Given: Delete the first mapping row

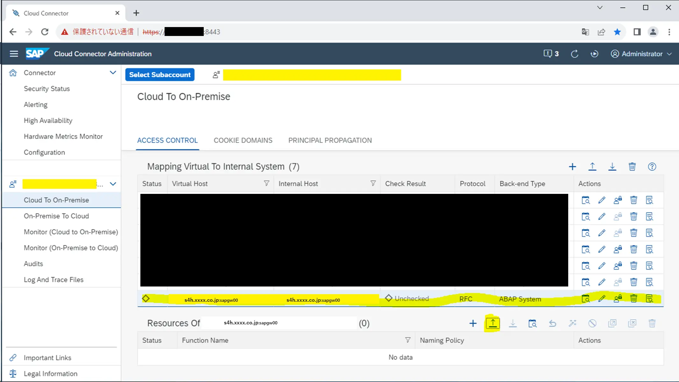Looking at the screenshot, I should pos(634,200).
